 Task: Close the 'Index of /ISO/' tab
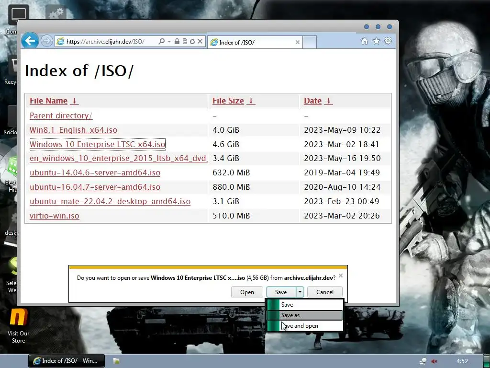(x=298, y=42)
